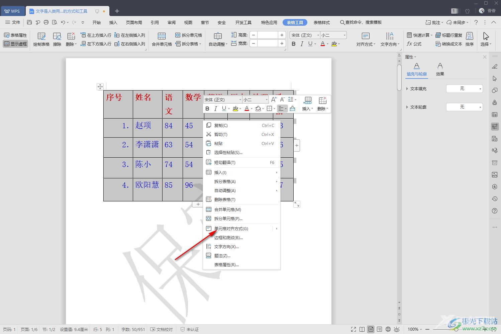Screen dimensions: 501x334
Task: Toggle Underline in the ribbon
Action: tap(310, 44)
